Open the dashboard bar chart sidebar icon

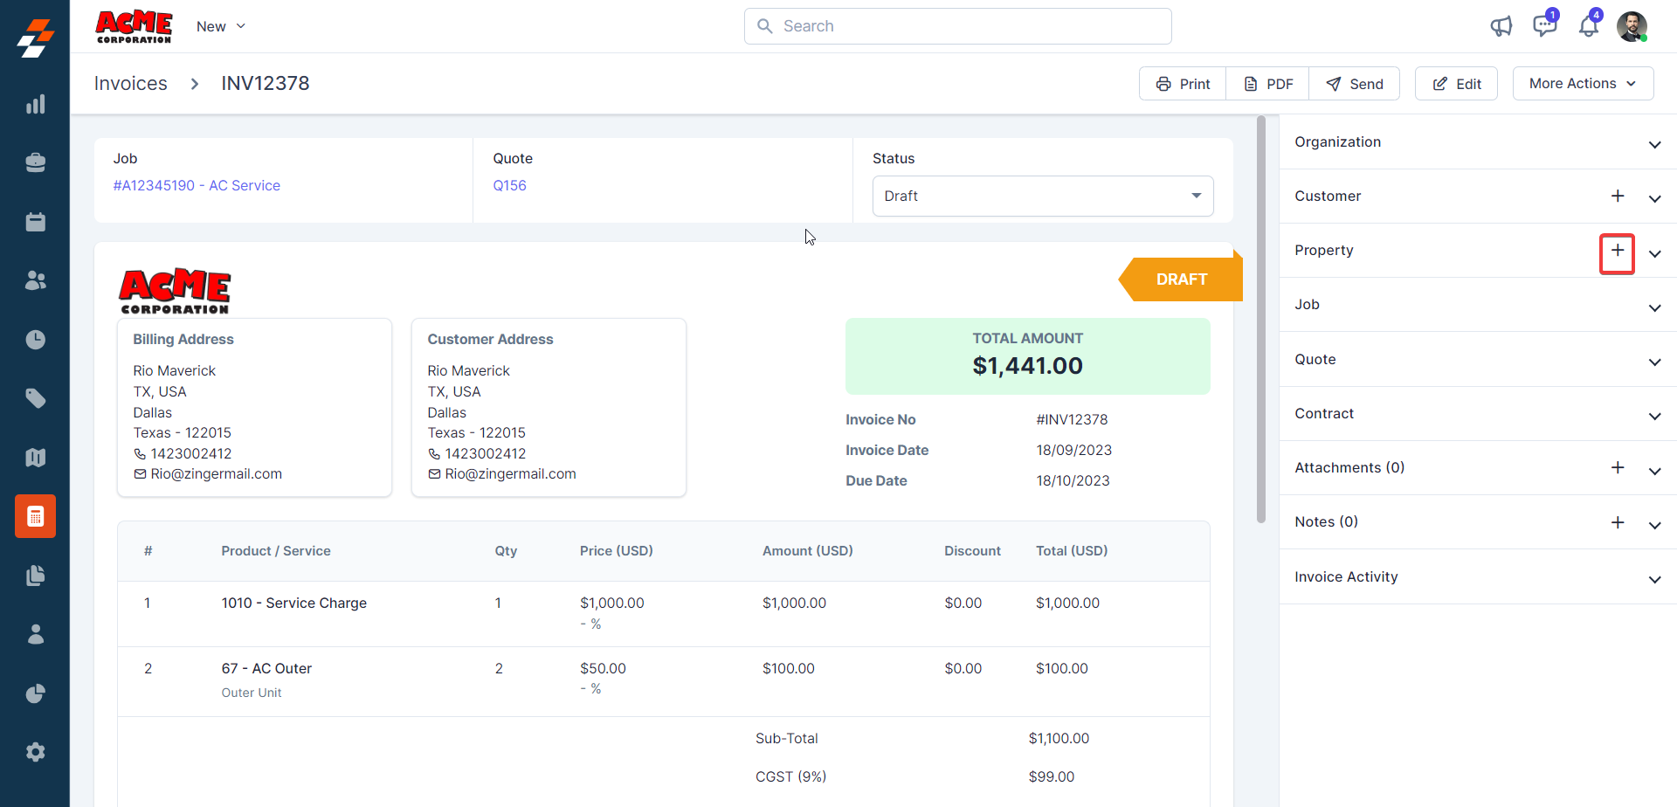35,105
